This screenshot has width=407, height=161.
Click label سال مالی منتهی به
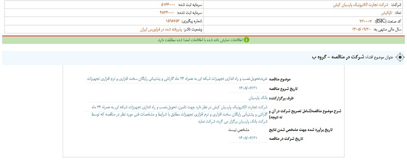387,29
